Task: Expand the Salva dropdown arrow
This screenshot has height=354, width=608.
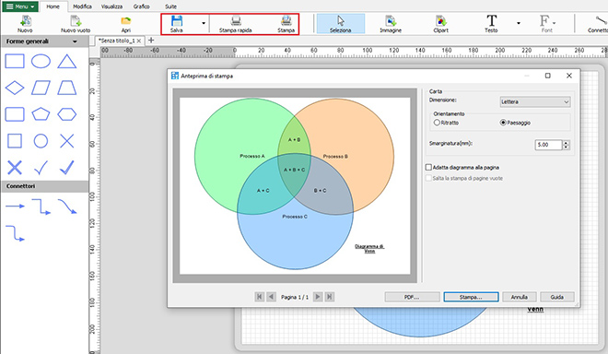Action: coord(204,24)
